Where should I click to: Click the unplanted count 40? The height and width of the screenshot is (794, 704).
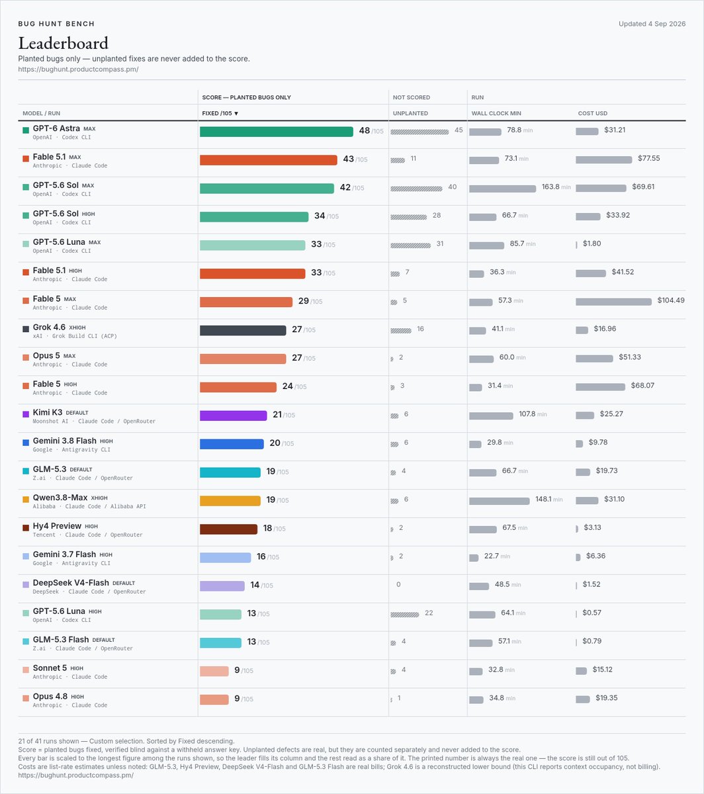[453, 187]
